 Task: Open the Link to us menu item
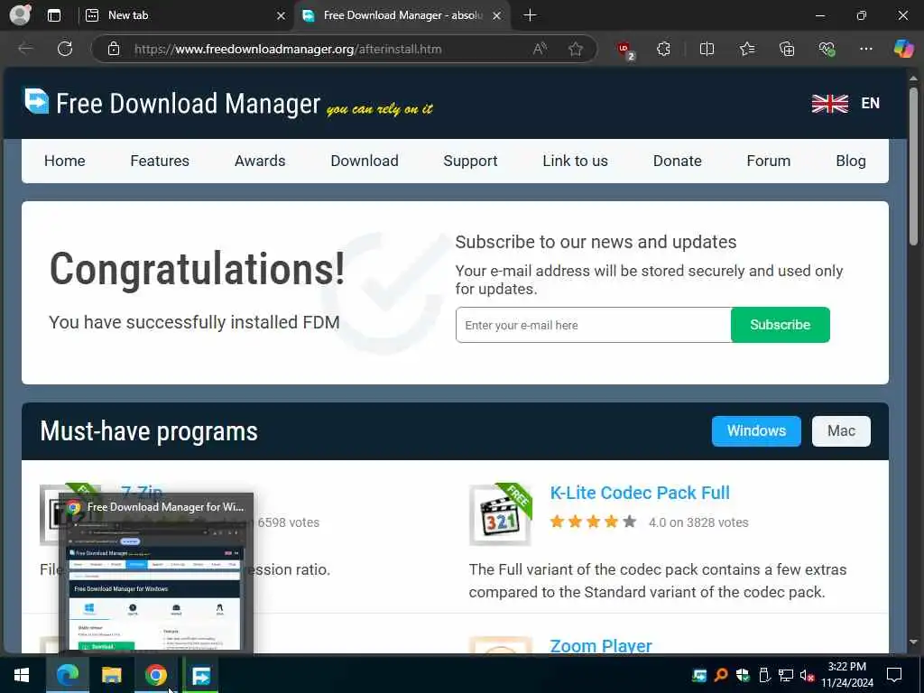coord(575,161)
